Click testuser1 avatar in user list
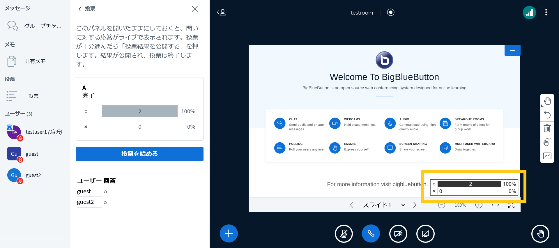Image resolution: width=559 pixels, height=248 pixels. (x=14, y=132)
